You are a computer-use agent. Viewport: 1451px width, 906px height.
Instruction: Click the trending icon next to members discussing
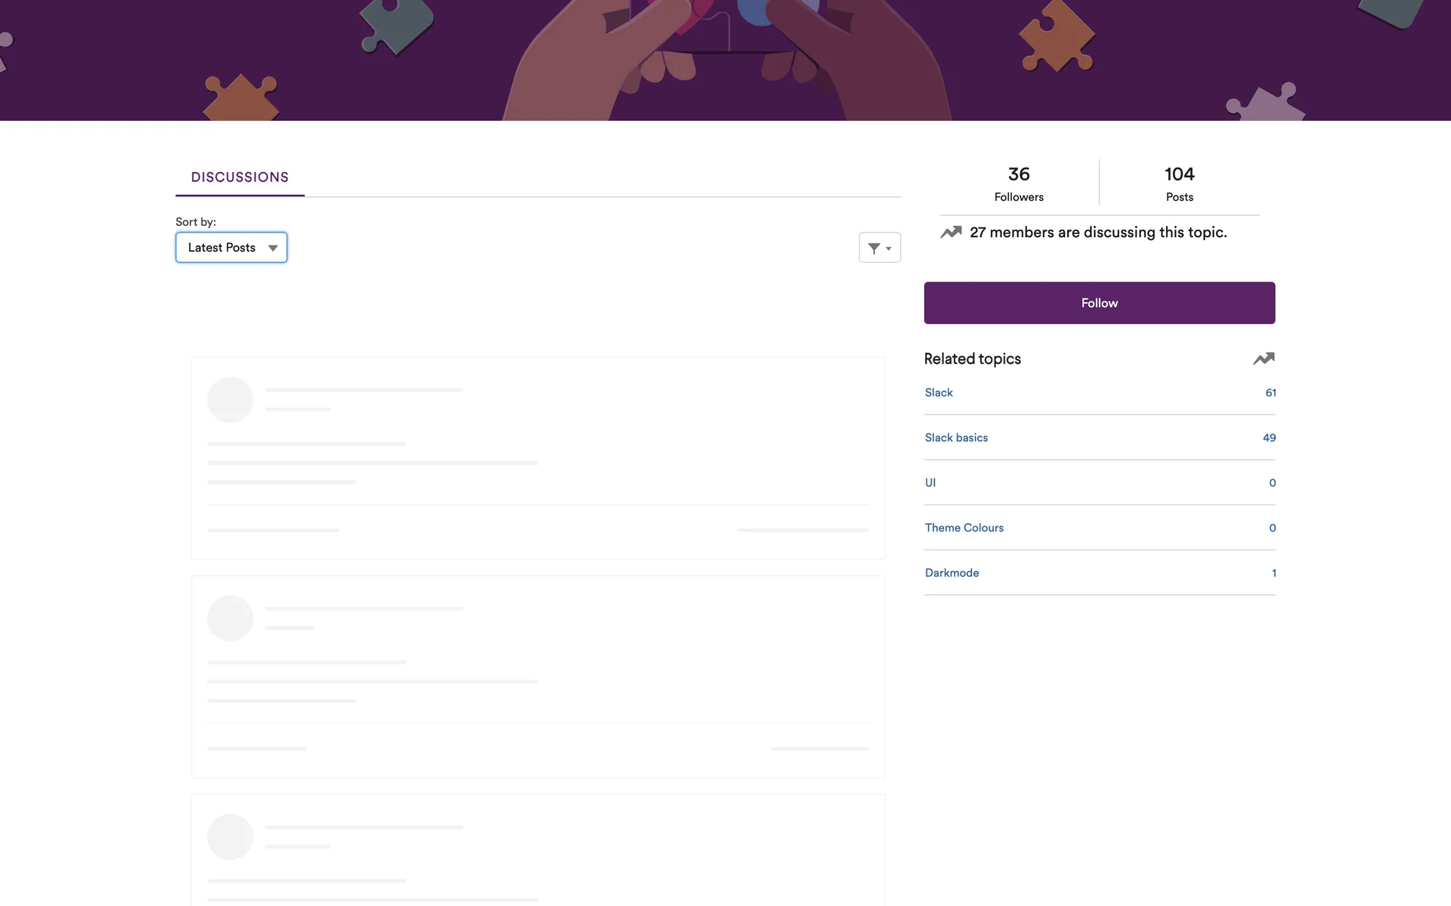[x=951, y=233]
